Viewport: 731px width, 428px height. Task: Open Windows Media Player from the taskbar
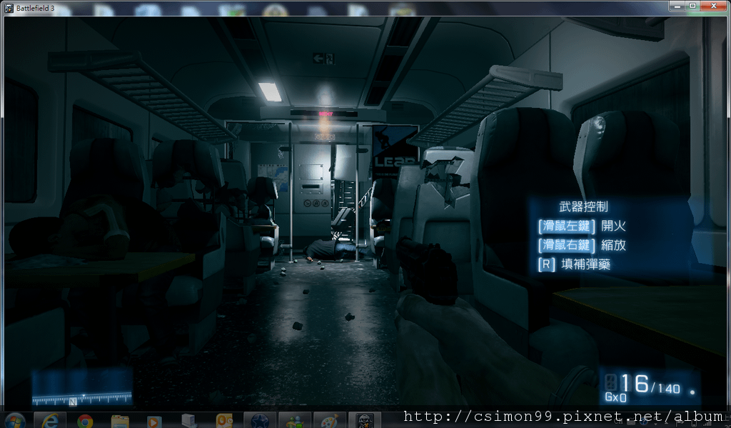(x=153, y=421)
